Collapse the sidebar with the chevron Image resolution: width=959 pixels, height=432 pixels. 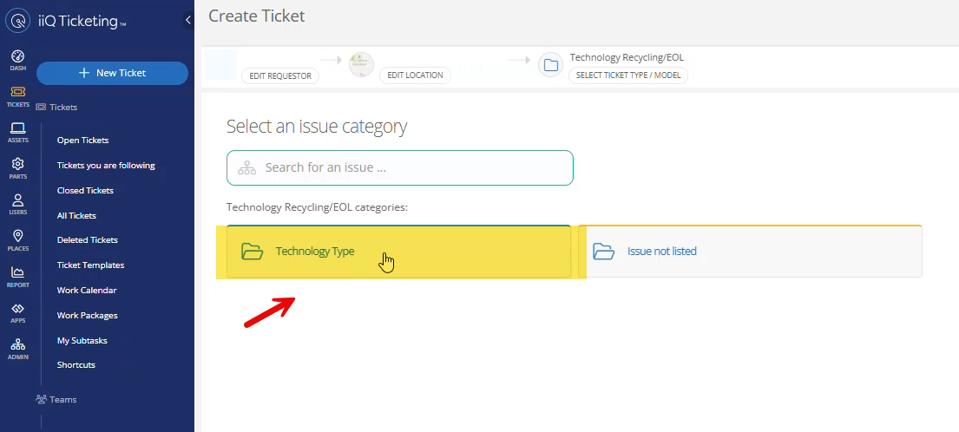point(188,20)
